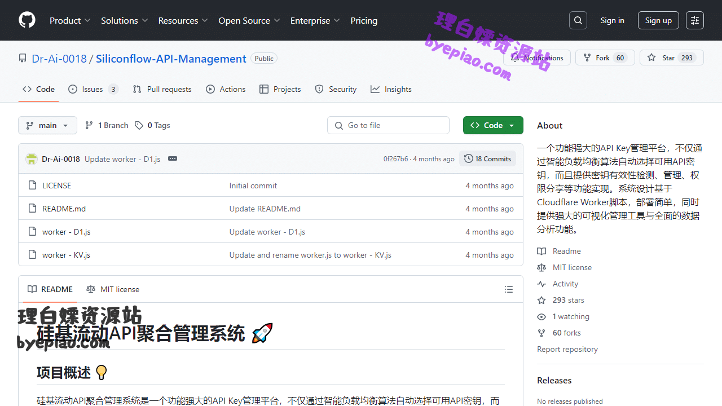The image size is (722, 406).
Task: Switch to the Security tab
Action: pos(336,89)
